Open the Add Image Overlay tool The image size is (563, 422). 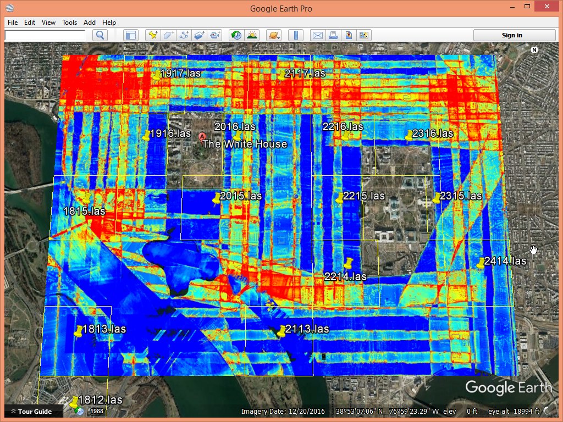(200, 35)
